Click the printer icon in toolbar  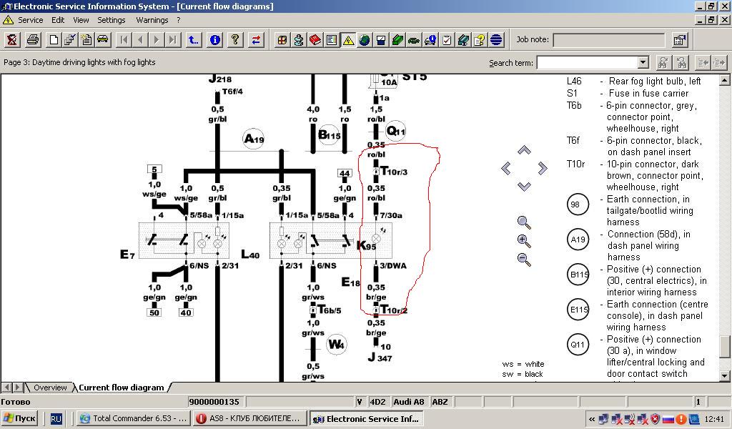[33, 40]
